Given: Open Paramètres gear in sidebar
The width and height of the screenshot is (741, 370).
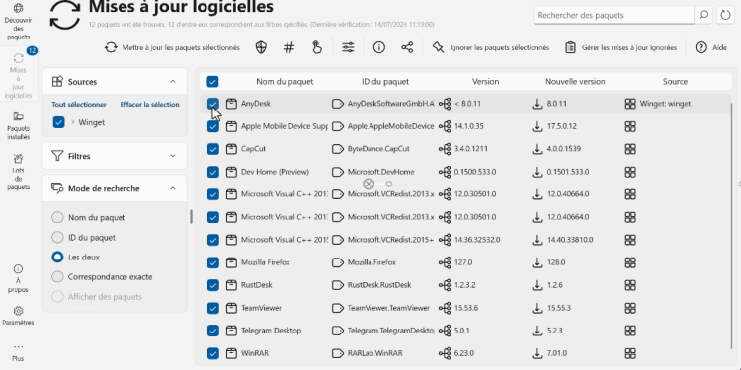Looking at the screenshot, I should click(x=18, y=316).
